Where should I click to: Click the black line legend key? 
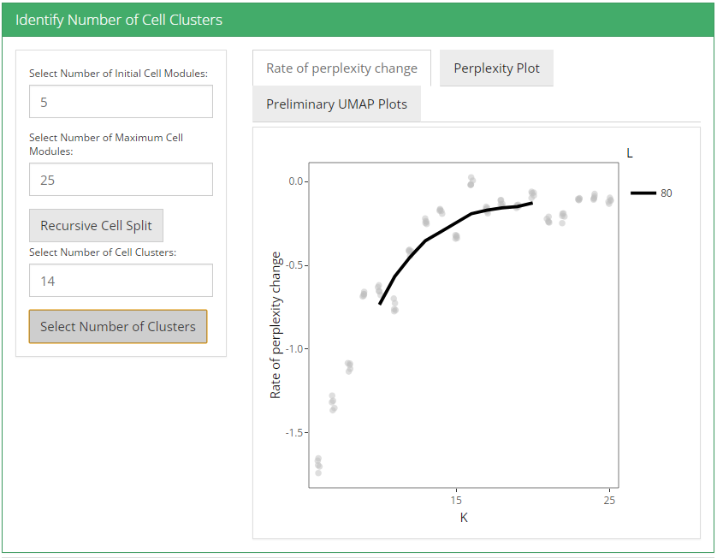click(x=643, y=193)
